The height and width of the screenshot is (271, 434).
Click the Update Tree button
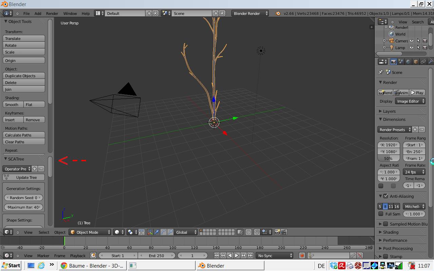tap(24, 178)
